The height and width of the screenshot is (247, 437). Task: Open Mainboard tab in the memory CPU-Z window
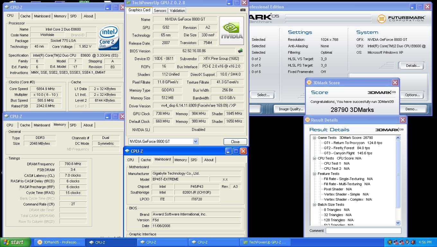pos(42,125)
